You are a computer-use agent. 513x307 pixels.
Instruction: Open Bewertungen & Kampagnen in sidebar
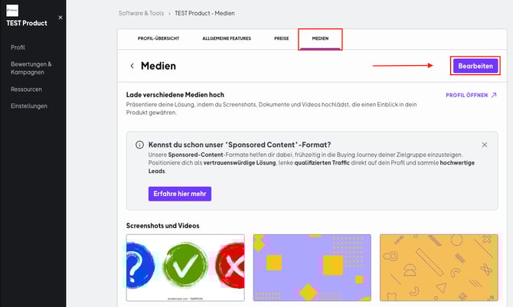click(x=31, y=67)
